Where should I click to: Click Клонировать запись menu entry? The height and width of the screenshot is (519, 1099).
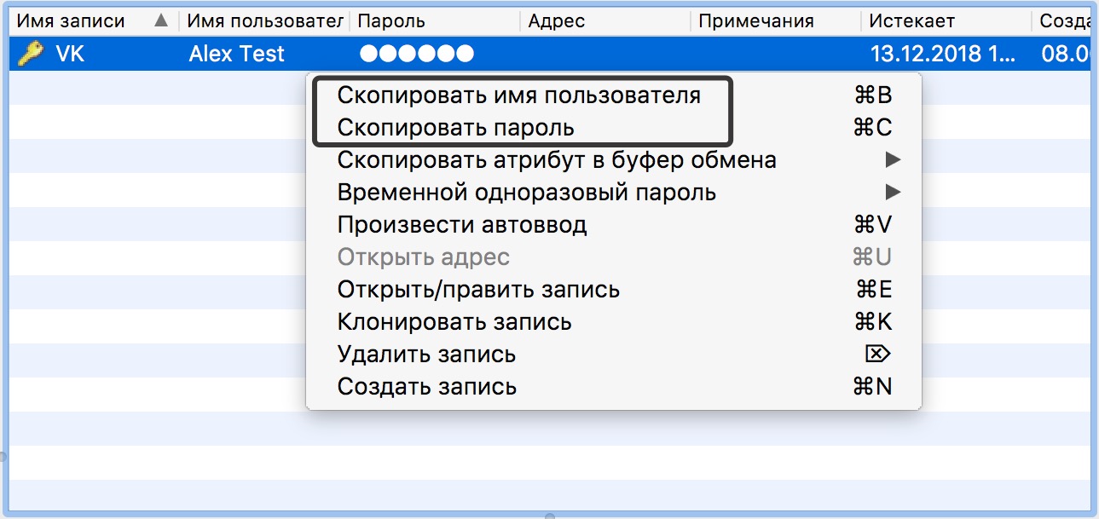[x=454, y=322]
